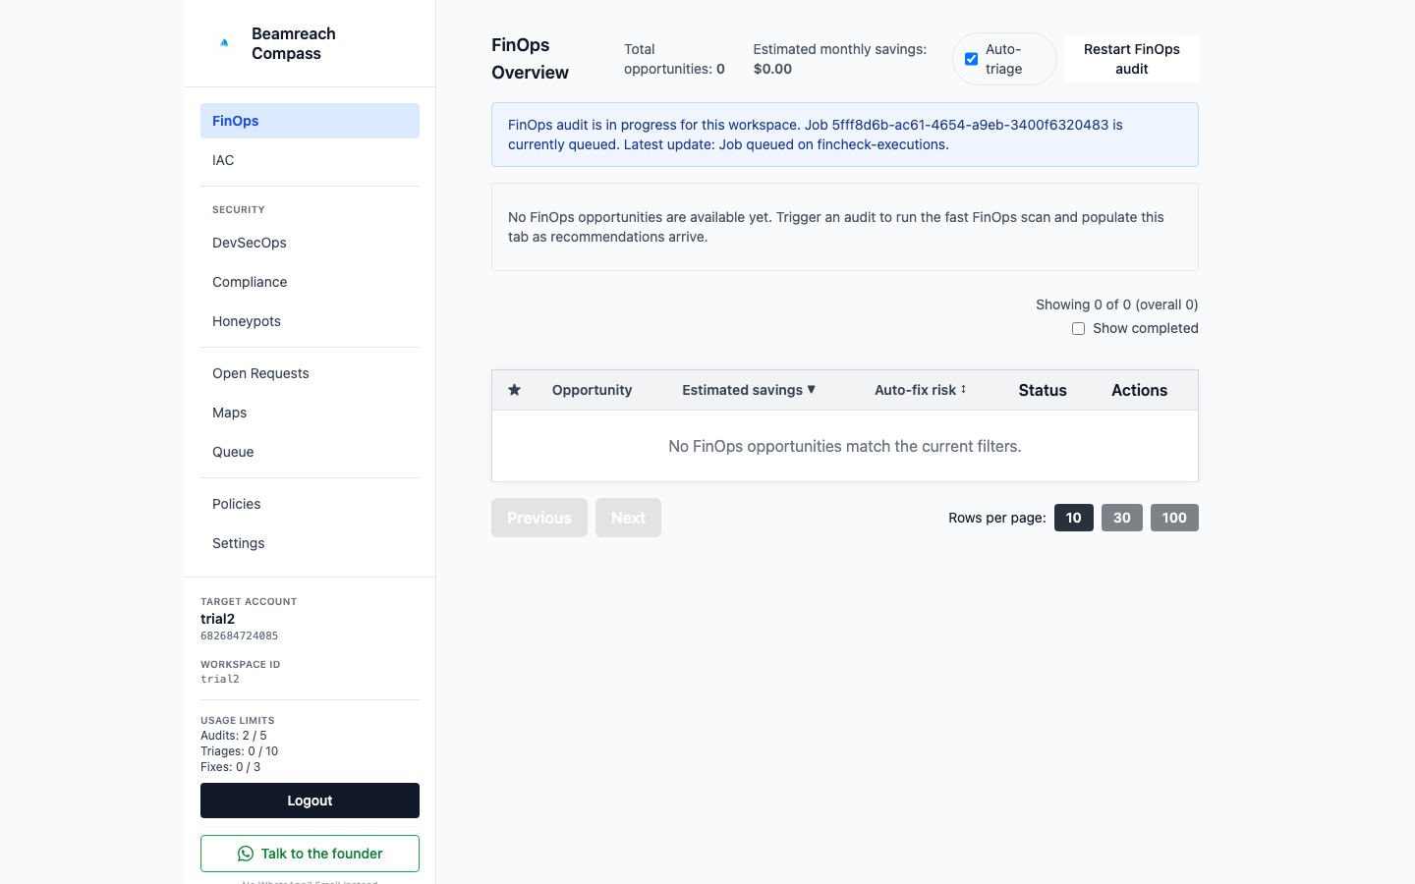Open the Honeypots page
The image size is (1415, 884).
[x=310, y=321]
